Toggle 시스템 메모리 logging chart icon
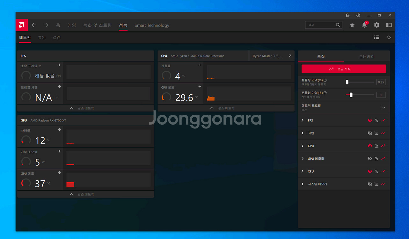This screenshot has width=409, height=239. click(x=376, y=184)
